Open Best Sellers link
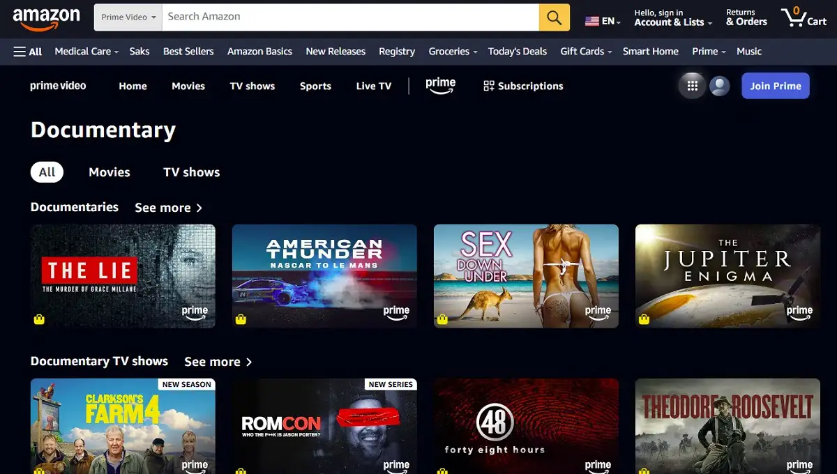 188,52
